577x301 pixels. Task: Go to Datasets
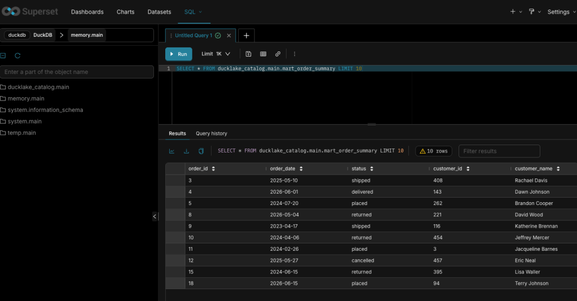159,12
